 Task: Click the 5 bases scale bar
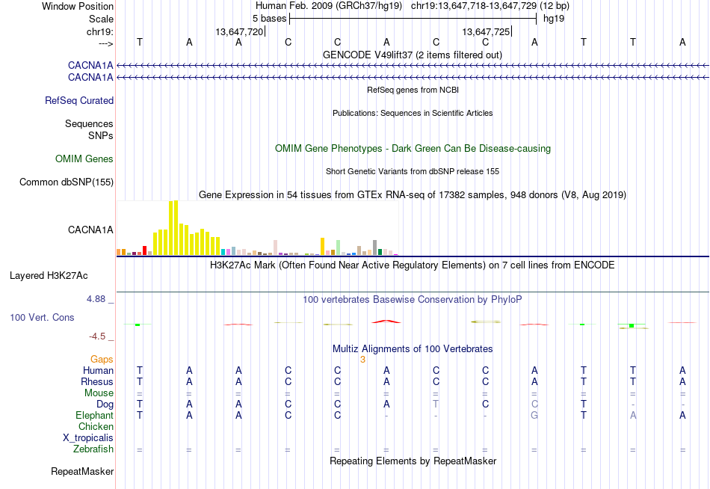click(413, 19)
